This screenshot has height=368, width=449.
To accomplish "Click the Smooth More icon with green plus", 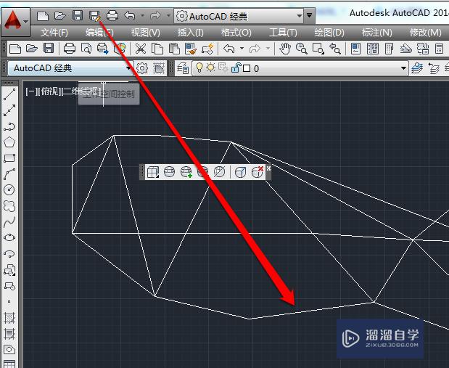I will click(186, 172).
